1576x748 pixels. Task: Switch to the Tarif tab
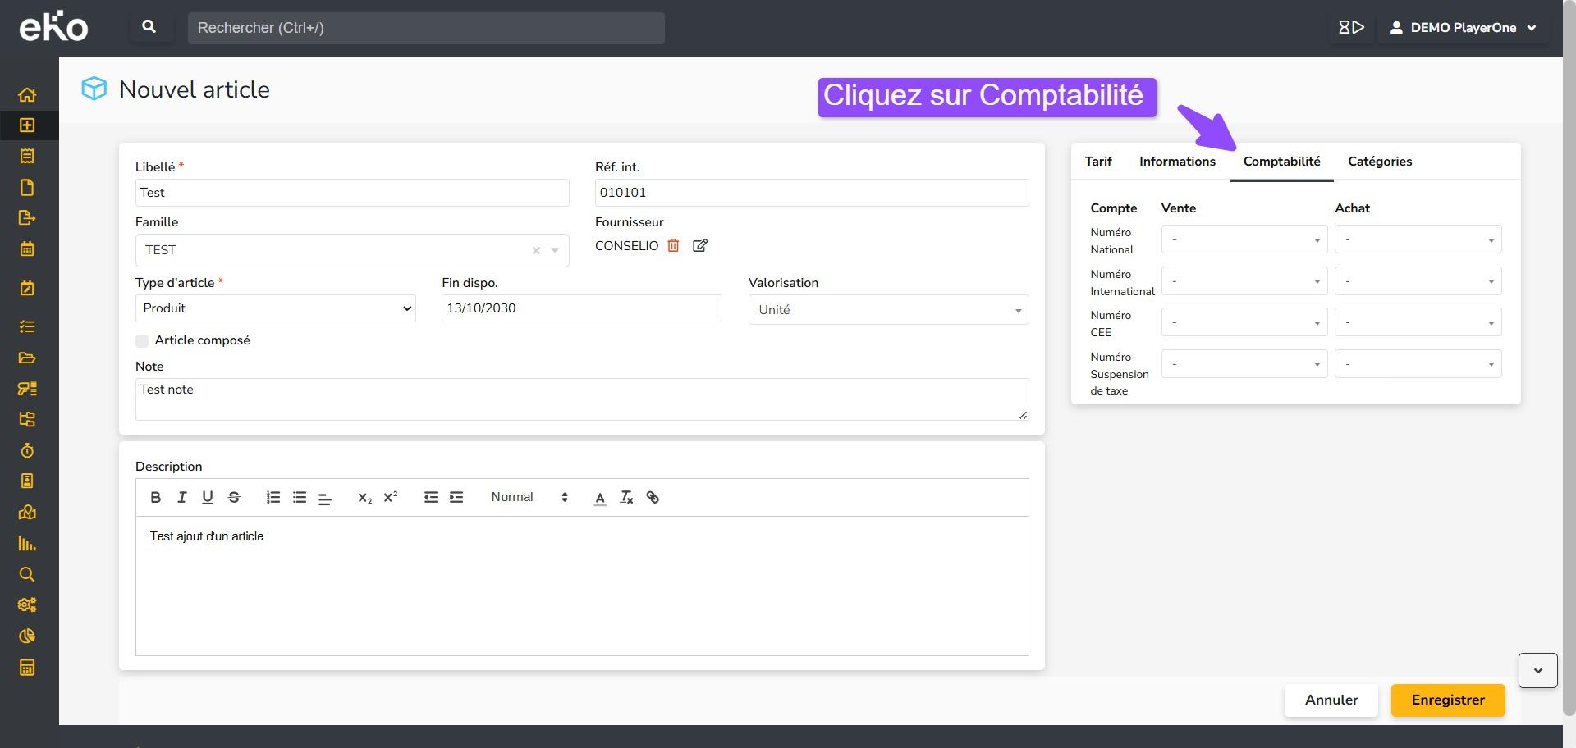pos(1097,162)
